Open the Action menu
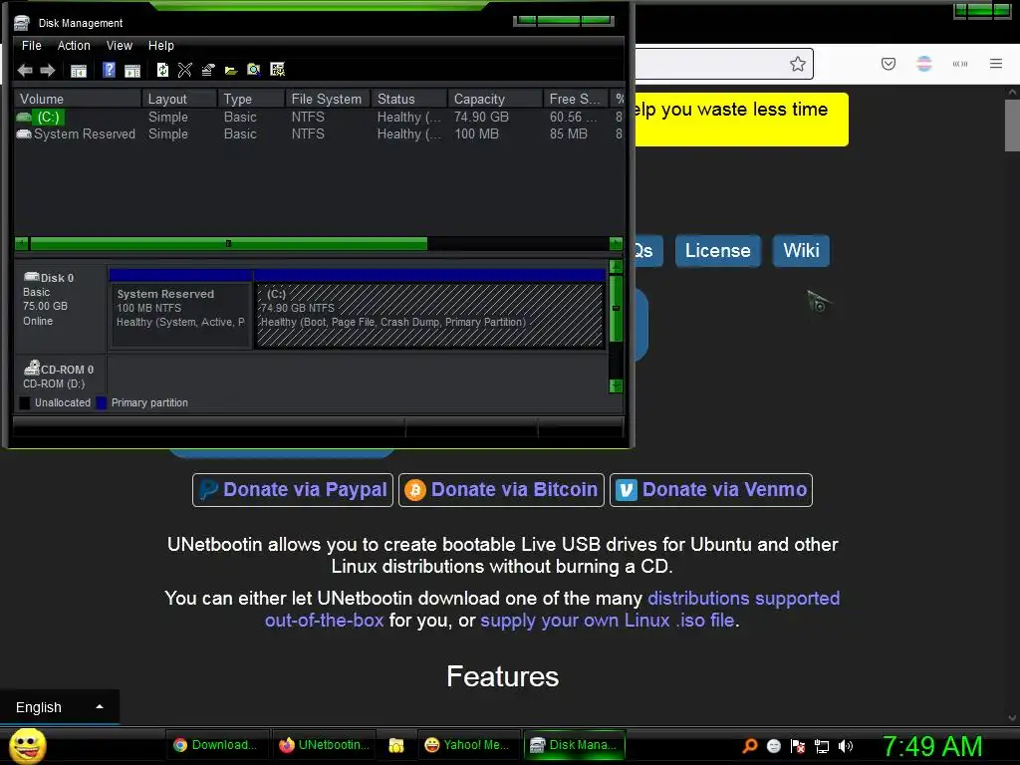Screen dimensions: 1020x765 (74, 46)
